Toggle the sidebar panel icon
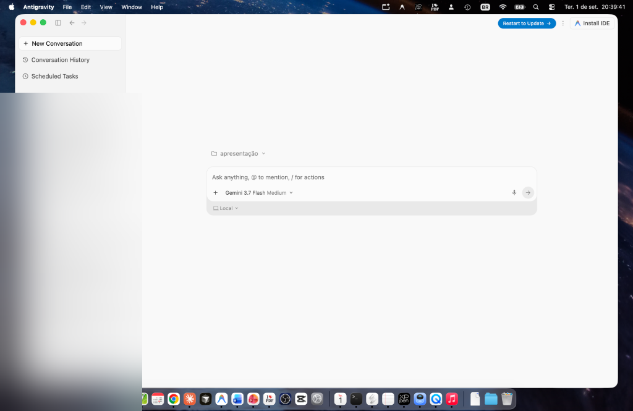This screenshot has height=411, width=633. pos(58,23)
